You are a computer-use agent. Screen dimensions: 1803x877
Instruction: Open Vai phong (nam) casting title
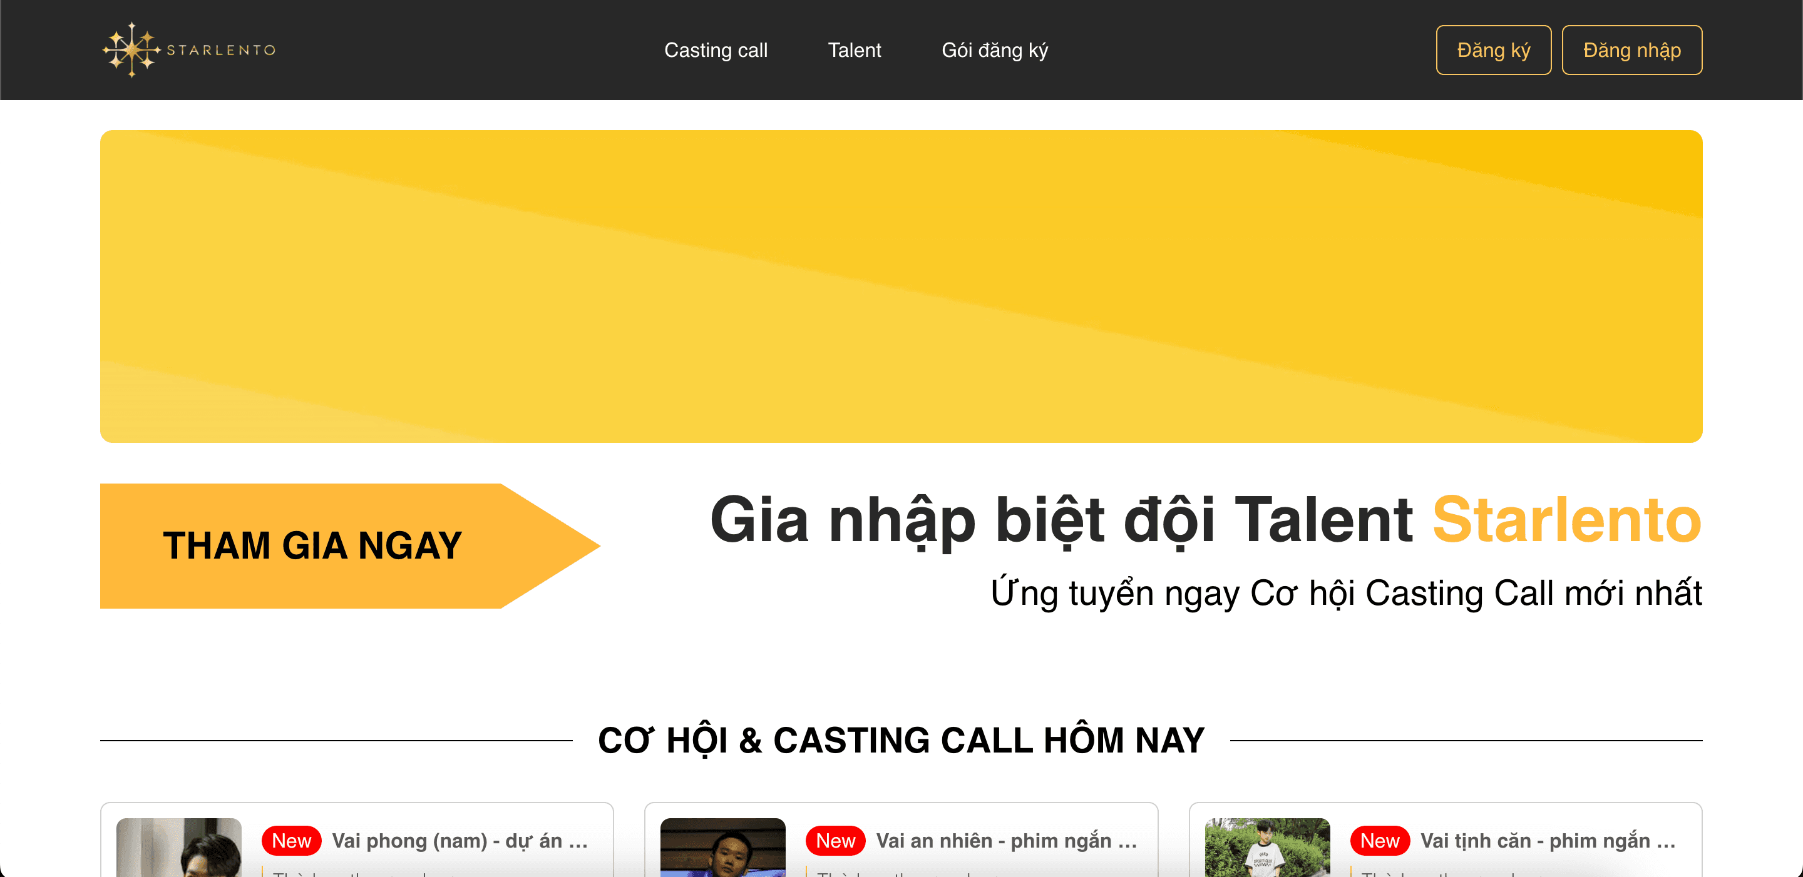460,841
